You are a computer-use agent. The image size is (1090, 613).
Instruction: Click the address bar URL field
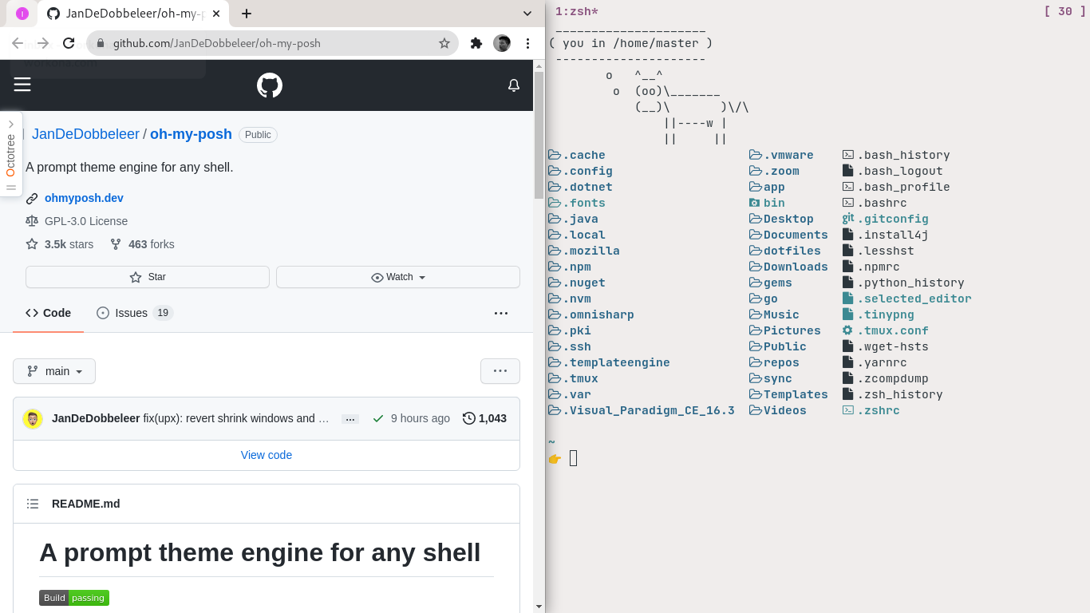click(x=271, y=43)
